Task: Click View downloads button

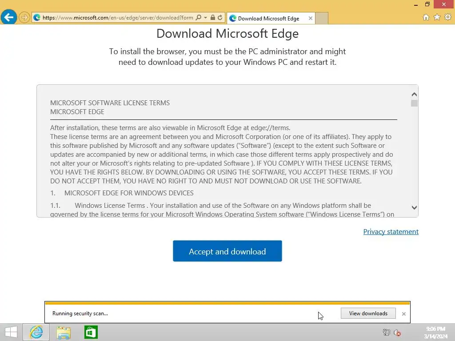Action: tap(368, 313)
